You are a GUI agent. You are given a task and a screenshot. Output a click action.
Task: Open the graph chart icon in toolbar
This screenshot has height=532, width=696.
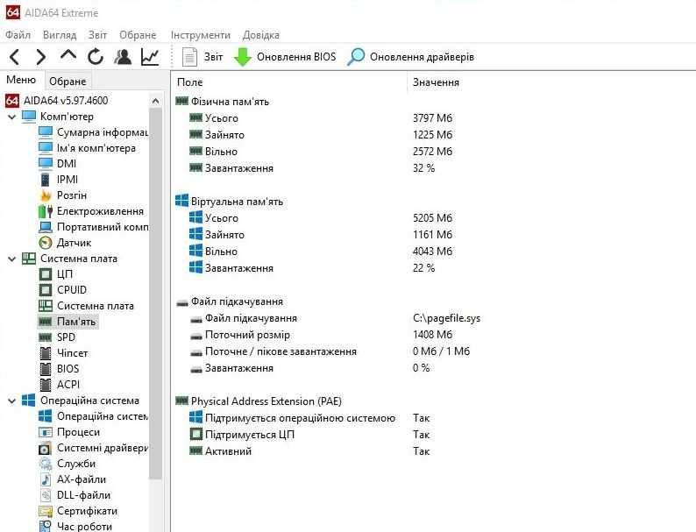click(x=150, y=57)
